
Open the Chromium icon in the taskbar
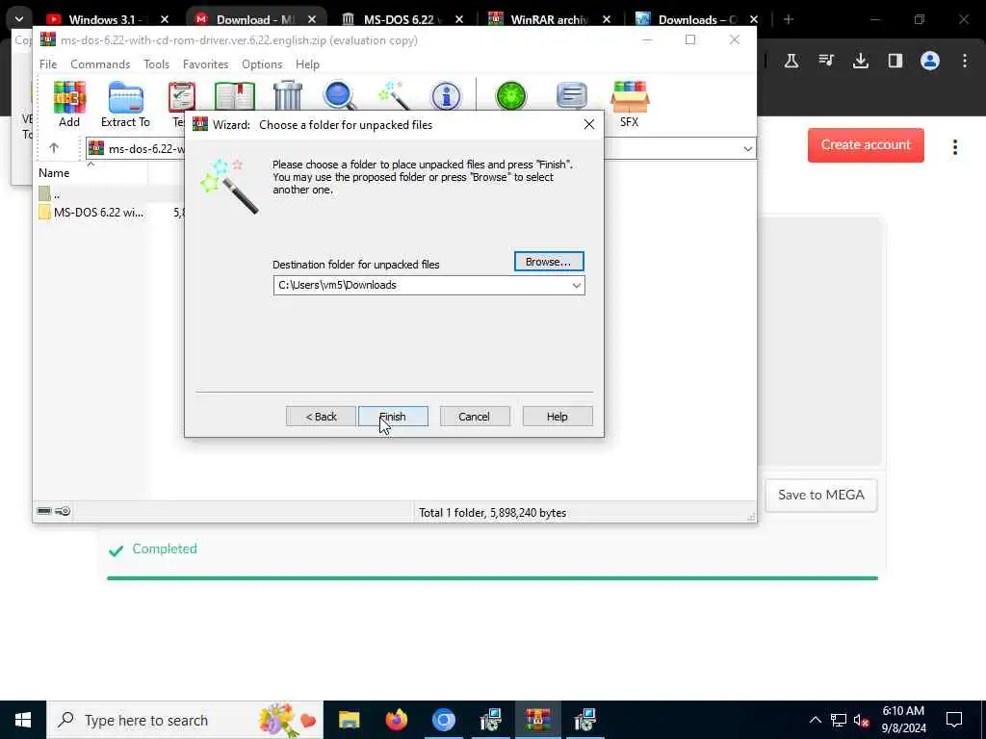point(443,720)
